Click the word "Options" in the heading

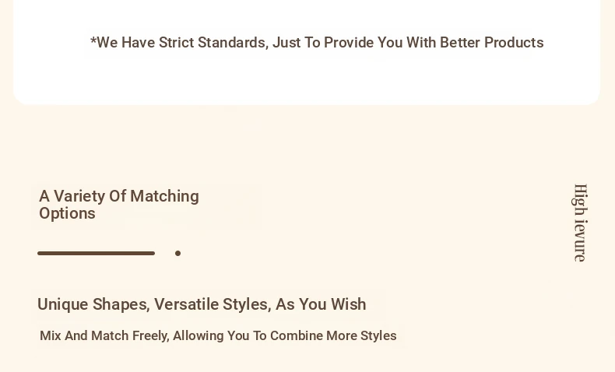coord(67,213)
